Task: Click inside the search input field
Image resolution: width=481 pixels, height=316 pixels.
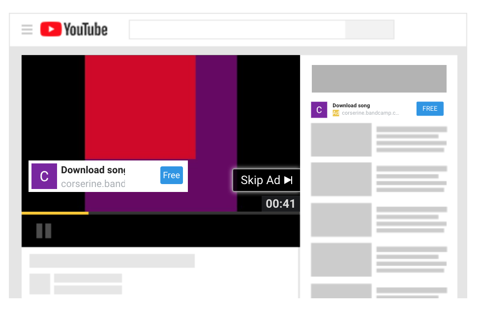Action: (237, 30)
